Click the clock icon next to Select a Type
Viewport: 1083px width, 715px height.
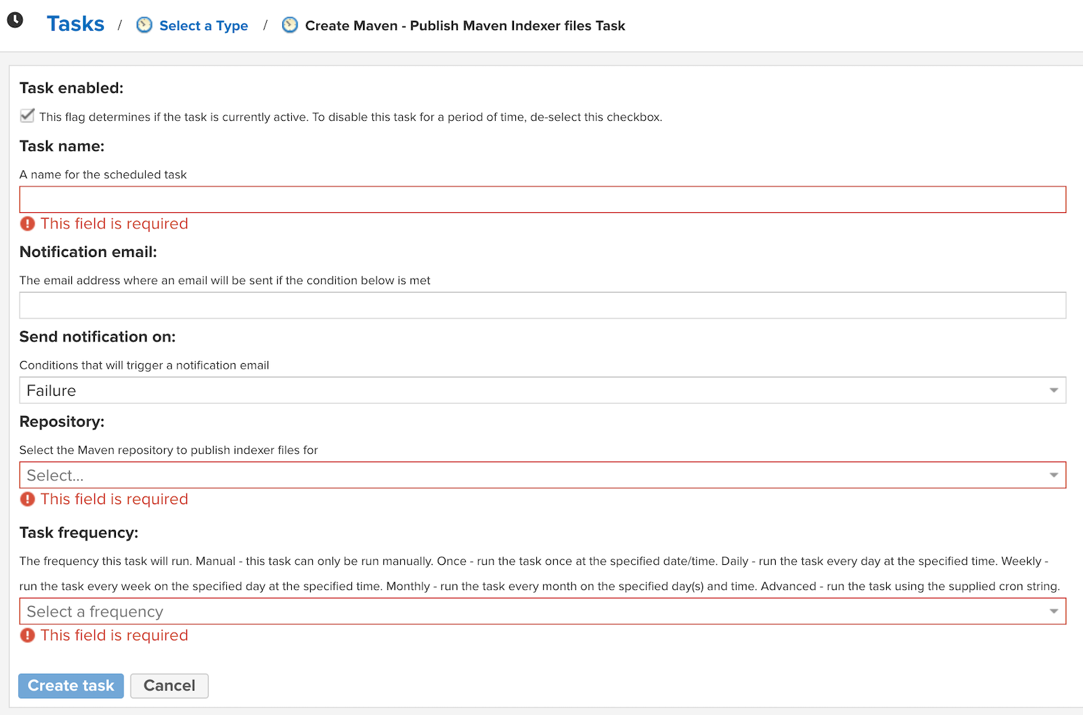[144, 25]
